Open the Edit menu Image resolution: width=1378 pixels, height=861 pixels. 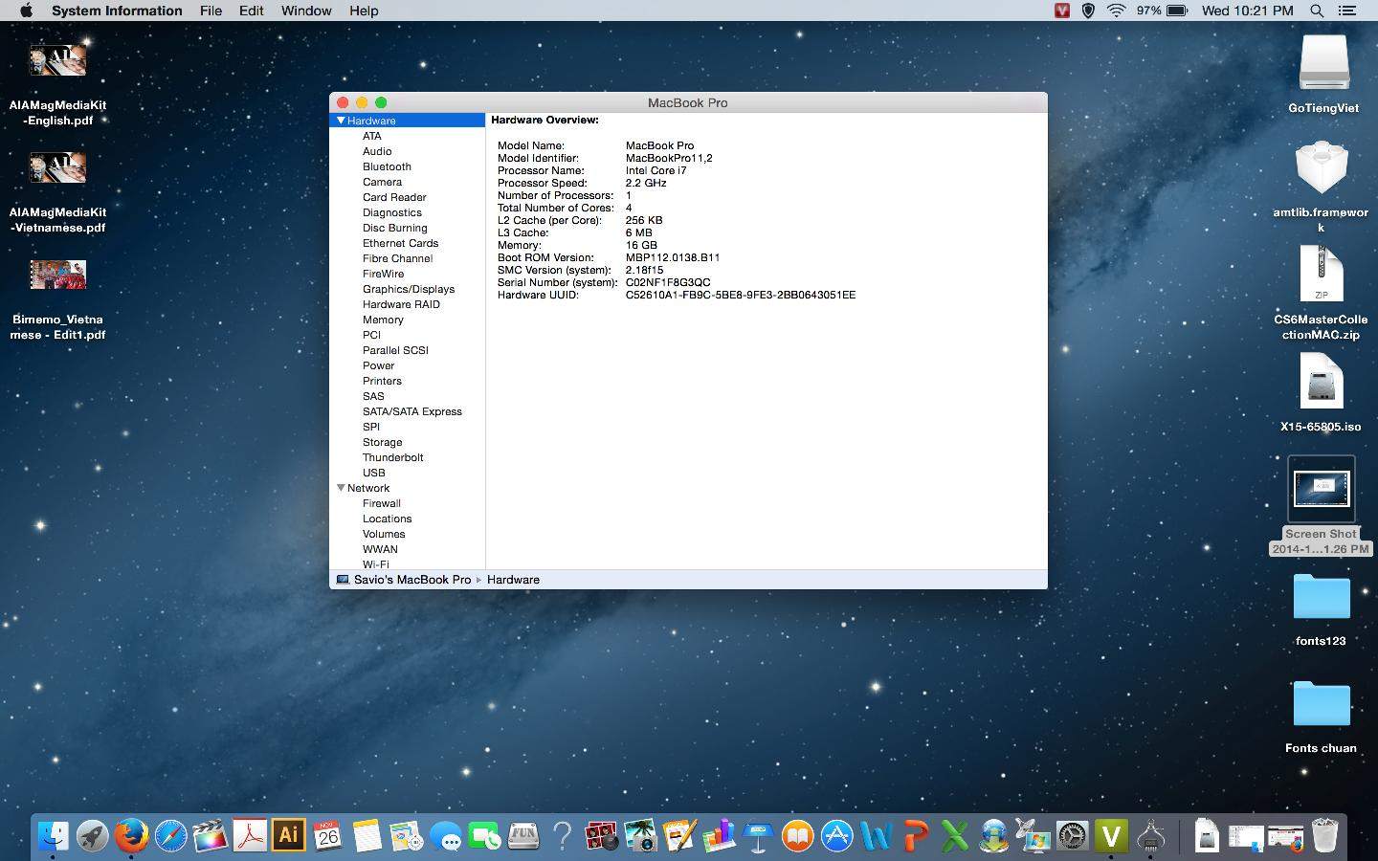pyautogui.click(x=252, y=11)
